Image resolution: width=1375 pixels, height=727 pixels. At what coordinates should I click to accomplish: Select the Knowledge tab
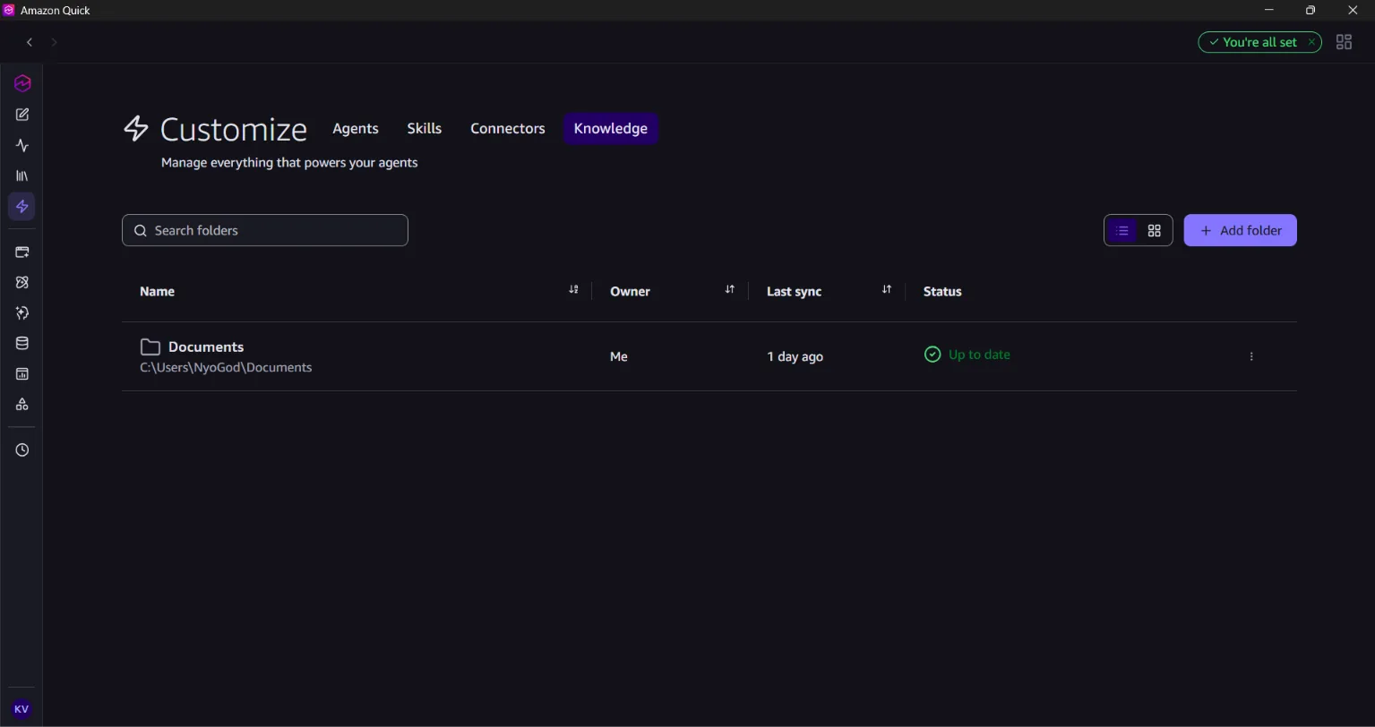point(611,128)
